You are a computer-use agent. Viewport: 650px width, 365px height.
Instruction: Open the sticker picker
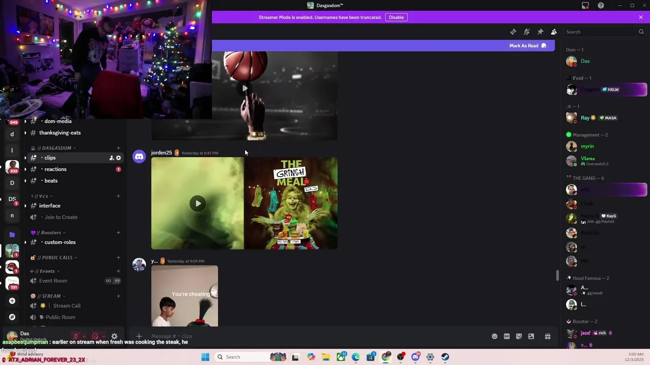[x=519, y=336]
